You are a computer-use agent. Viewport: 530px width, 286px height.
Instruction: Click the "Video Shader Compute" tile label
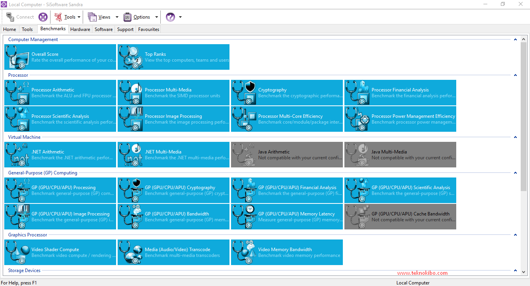pos(55,250)
